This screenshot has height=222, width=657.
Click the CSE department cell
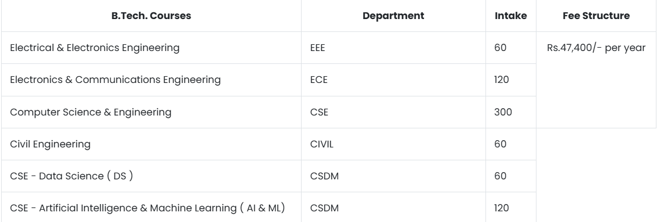pyautogui.click(x=394, y=112)
